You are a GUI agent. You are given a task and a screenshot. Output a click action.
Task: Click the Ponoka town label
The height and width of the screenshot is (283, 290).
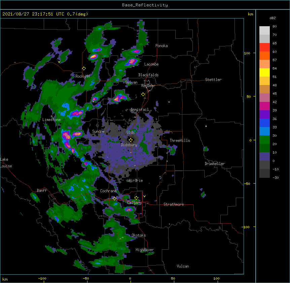[161, 46]
